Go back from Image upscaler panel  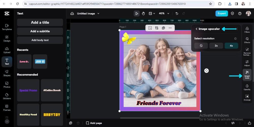[x=197, y=29]
